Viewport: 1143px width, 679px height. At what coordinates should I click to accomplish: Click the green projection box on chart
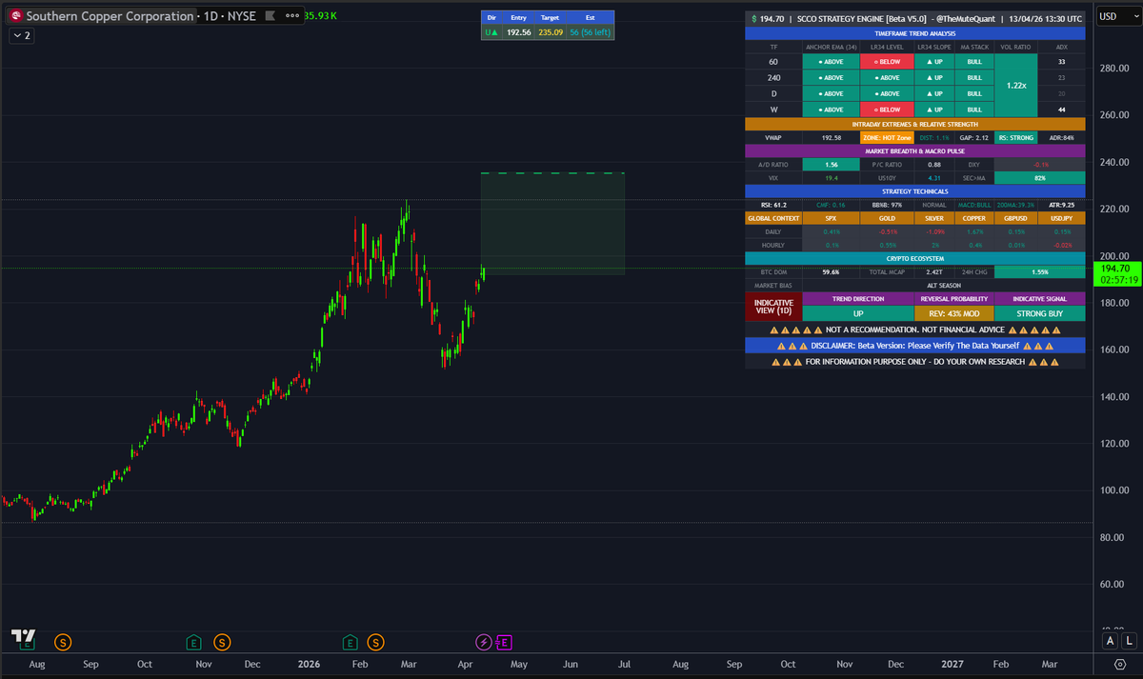click(552, 224)
